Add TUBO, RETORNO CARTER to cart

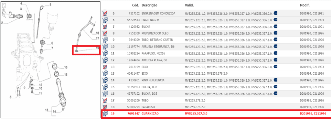tap(105, 40)
